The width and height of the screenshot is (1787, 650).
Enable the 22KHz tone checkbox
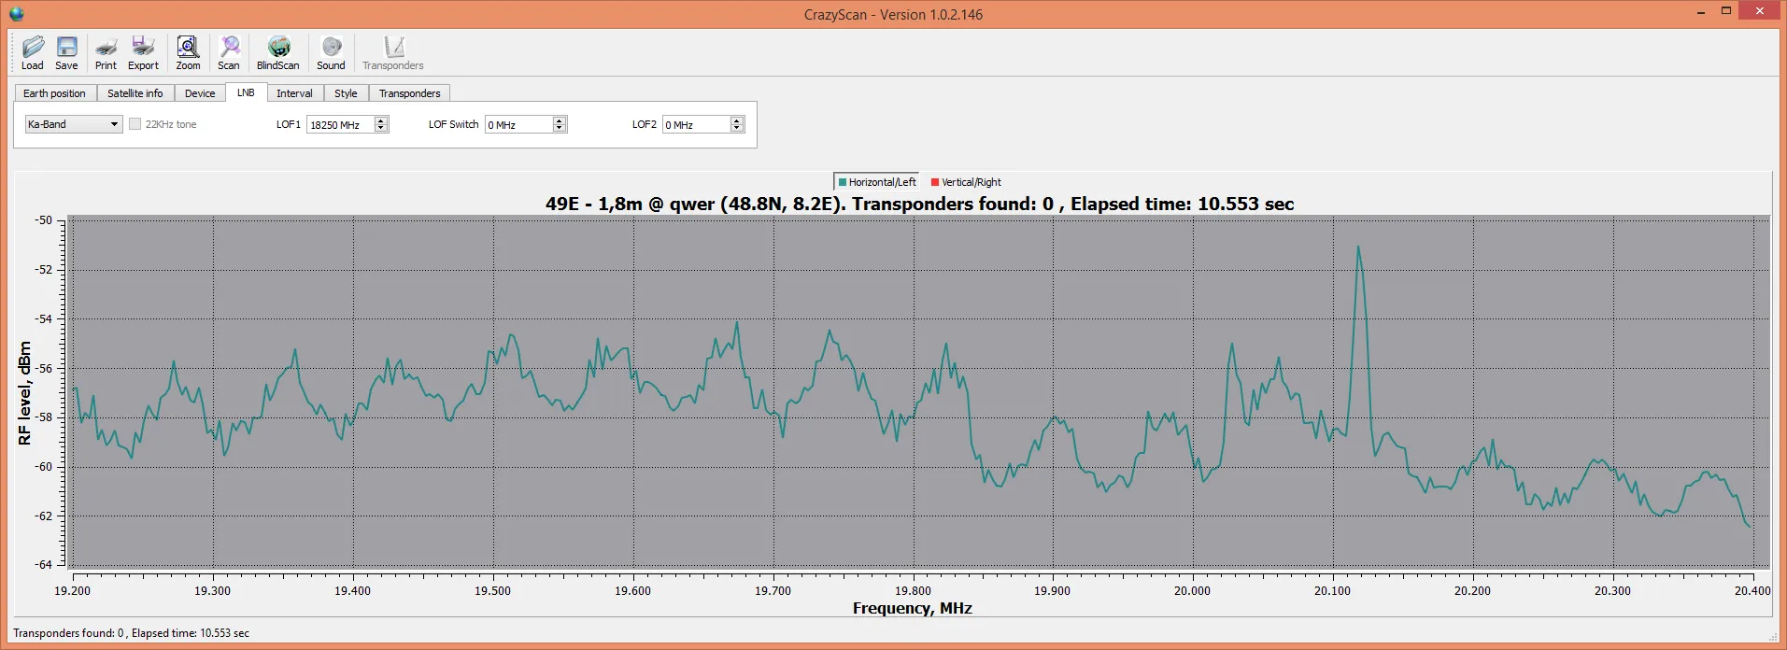click(135, 124)
